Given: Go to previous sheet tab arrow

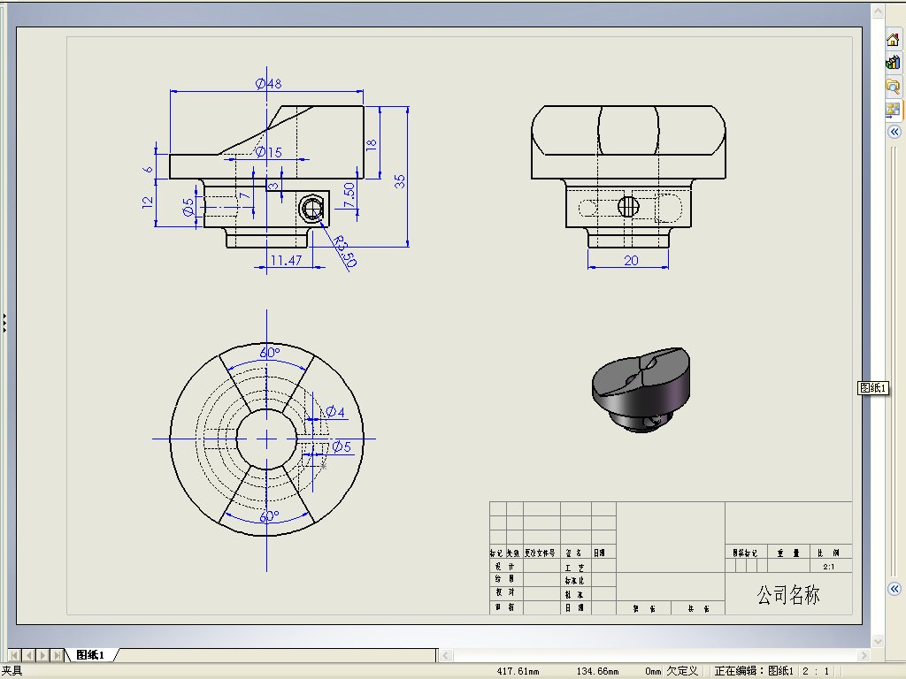Looking at the screenshot, I should coord(28,655).
